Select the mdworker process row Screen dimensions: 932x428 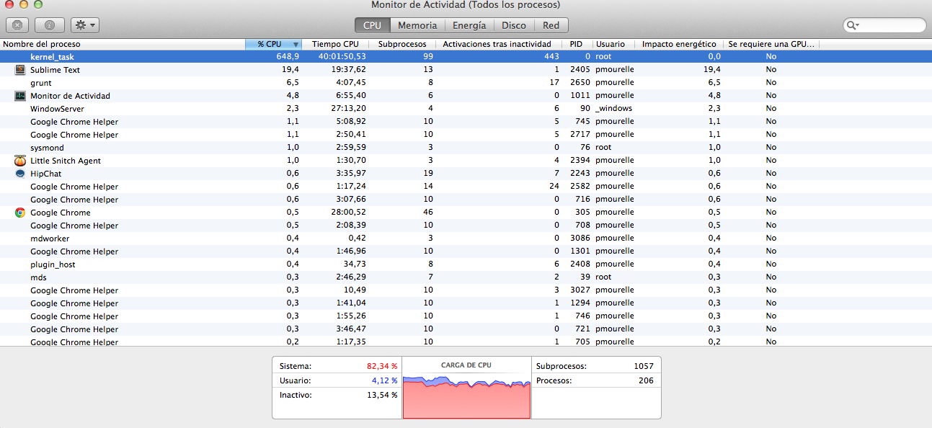466,238
